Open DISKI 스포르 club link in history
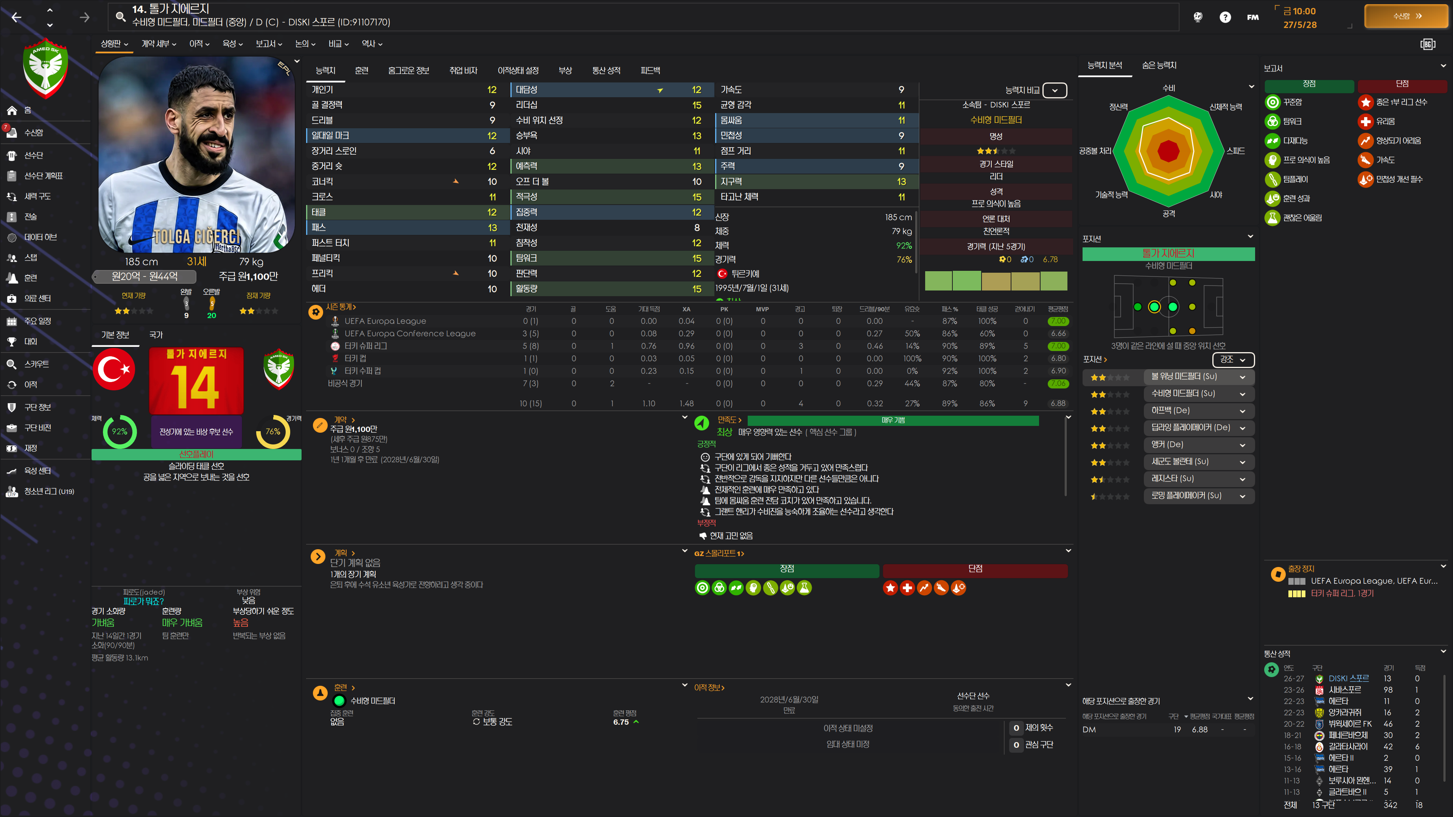Image resolution: width=1453 pixels, height=817 pixels. click(1348, 678)
